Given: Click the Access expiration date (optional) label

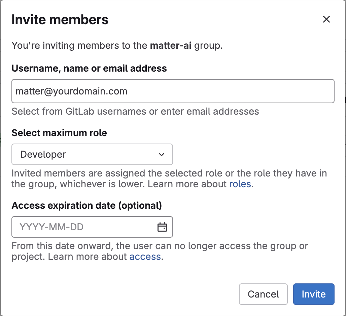Looking at the screenshot, I should coord(87,205).
